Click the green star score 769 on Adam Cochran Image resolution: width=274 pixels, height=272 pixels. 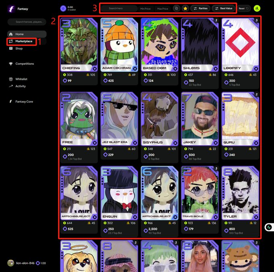108,75
